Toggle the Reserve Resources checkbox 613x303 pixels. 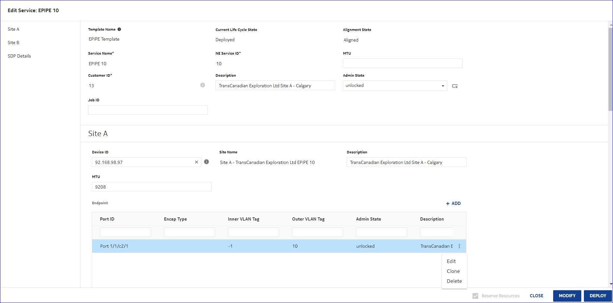tap(475, 296)
